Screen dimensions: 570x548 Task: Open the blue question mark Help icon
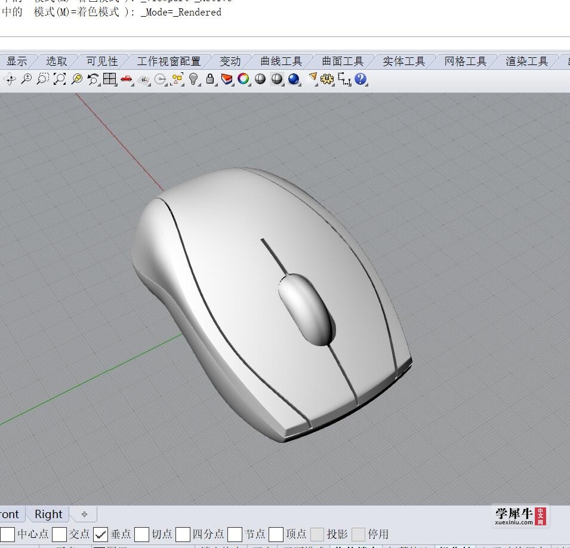(x=361, y=79)
